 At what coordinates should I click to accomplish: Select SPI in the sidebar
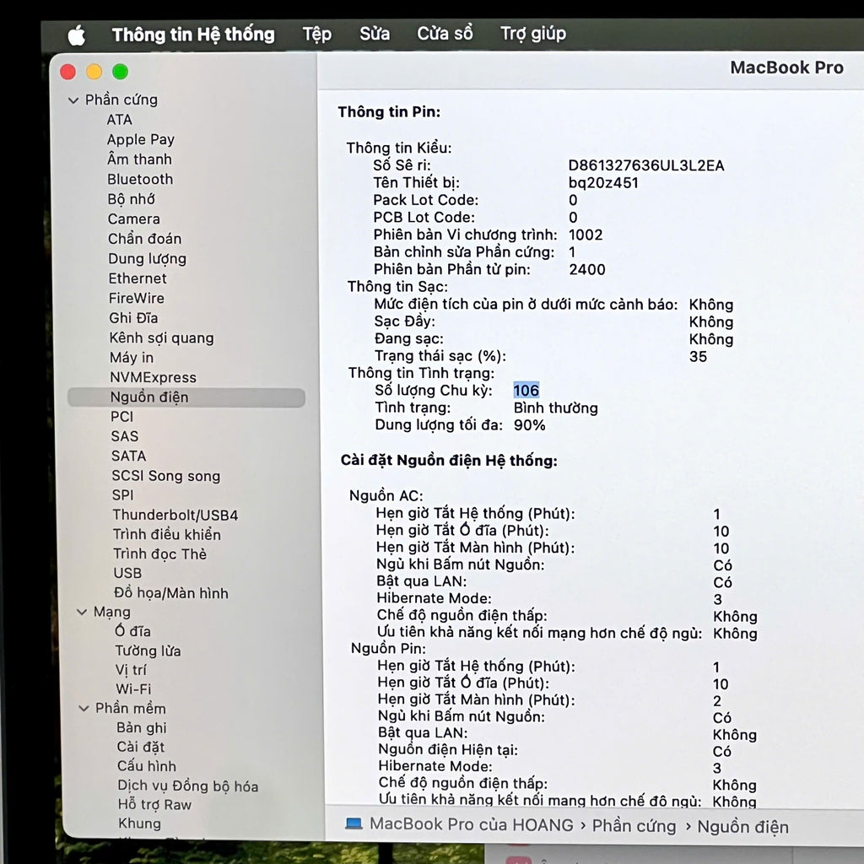[123, 495]
